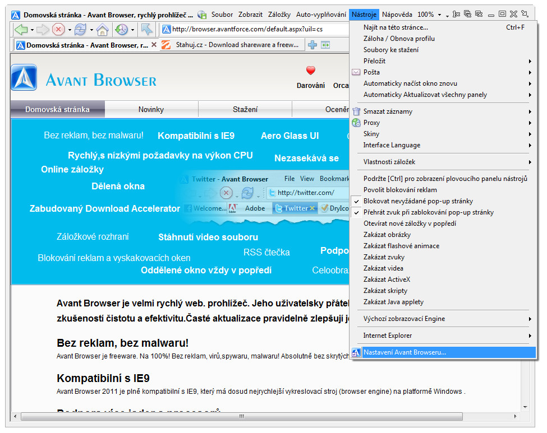The width and height of the screenshot is (547, 433).
Task: Open the Stop button dropdown arrow
Action: point(70,30)
